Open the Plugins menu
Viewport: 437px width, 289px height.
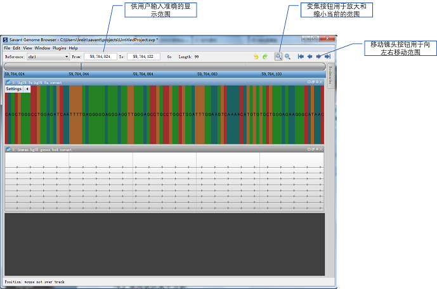click(60, 48)
